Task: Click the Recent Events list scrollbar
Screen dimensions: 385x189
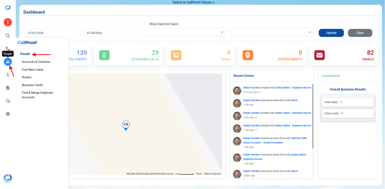Action: tap(313, 116)
